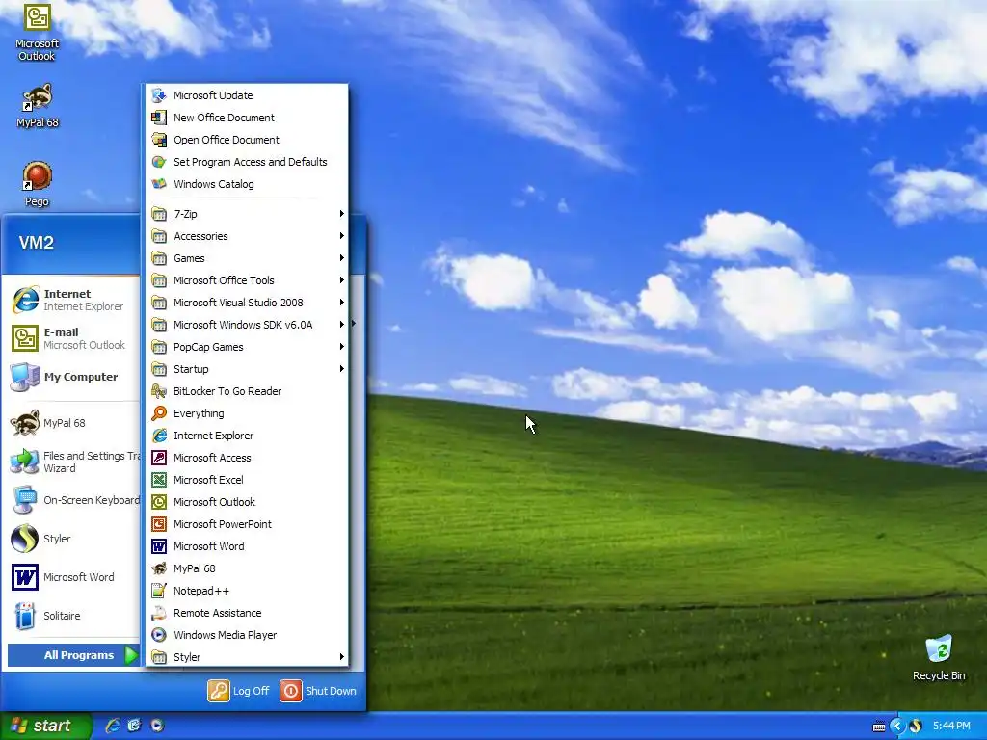Click the Styler tray icon

tap(916, 727)
